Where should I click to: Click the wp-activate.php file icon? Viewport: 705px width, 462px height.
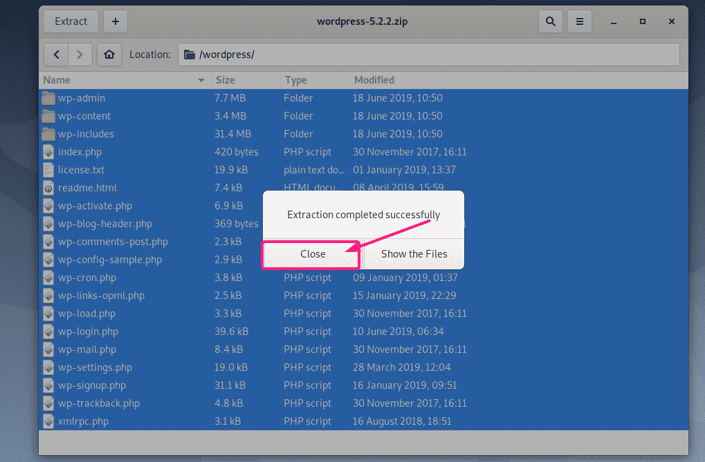click(48, 206)
